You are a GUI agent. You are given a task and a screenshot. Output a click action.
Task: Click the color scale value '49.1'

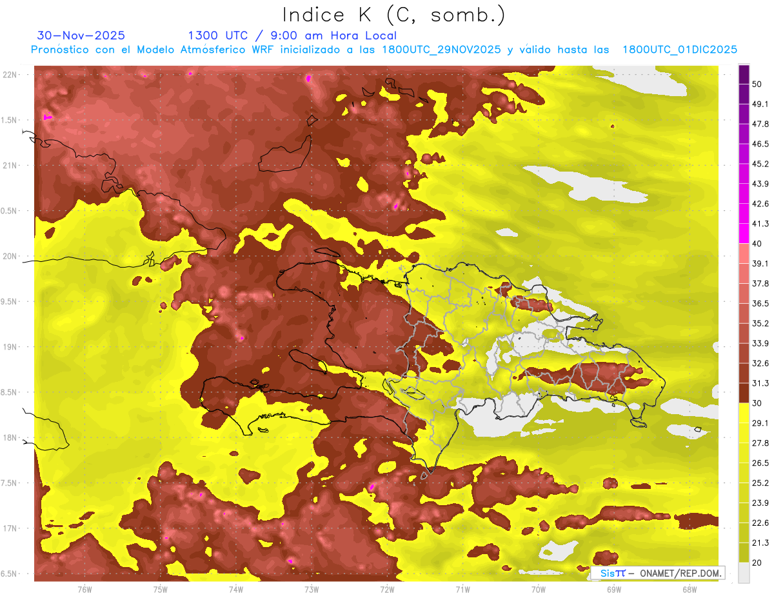pos(761,104)
